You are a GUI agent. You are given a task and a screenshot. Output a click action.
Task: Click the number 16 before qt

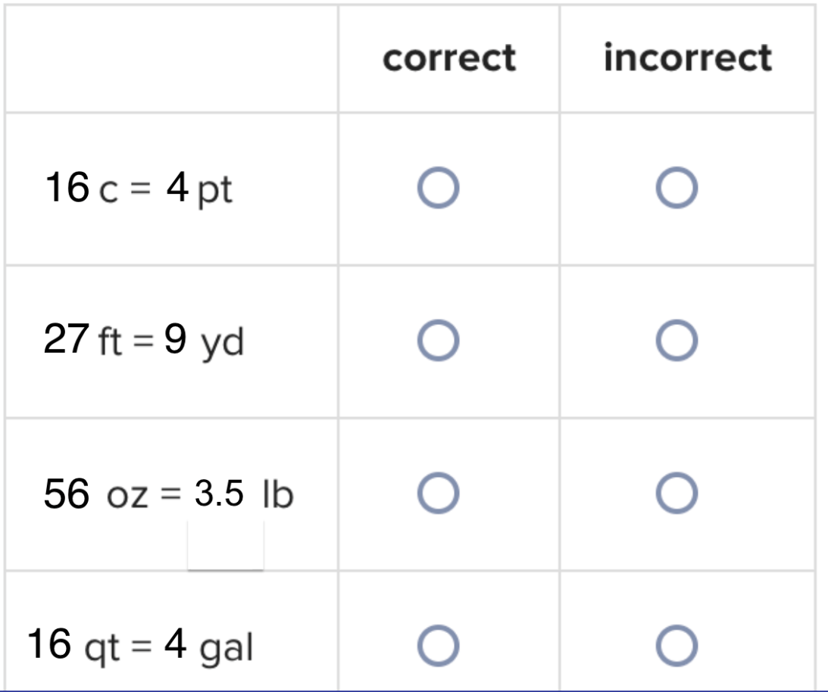pos(49,644)
